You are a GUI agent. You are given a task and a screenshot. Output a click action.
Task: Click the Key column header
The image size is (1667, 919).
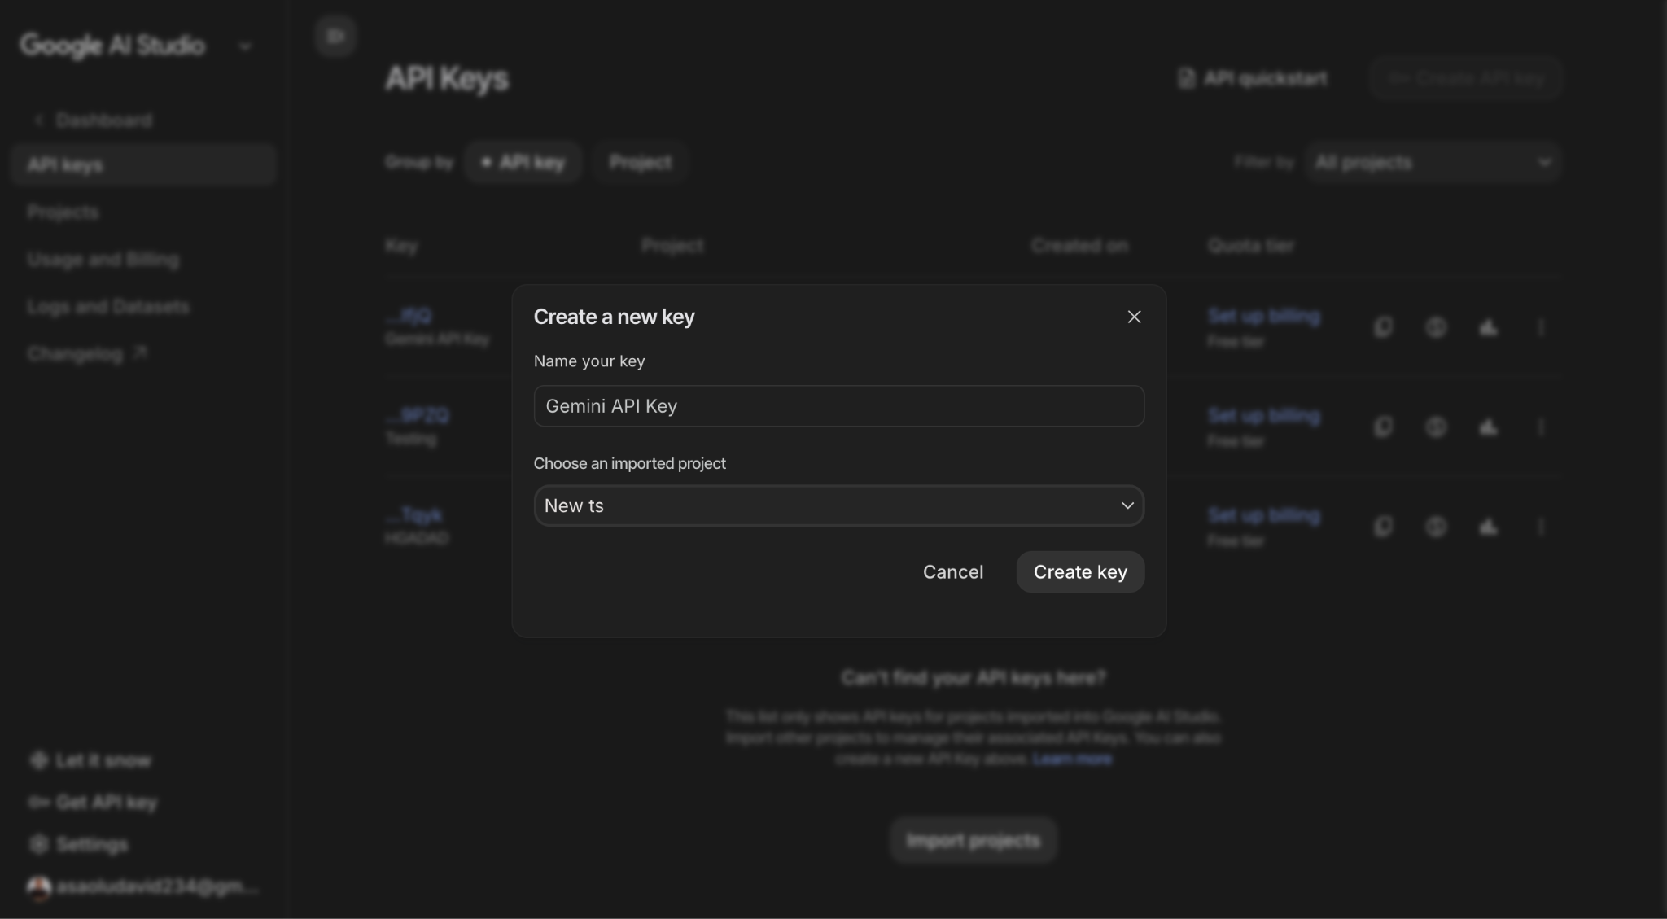[401, 246]
